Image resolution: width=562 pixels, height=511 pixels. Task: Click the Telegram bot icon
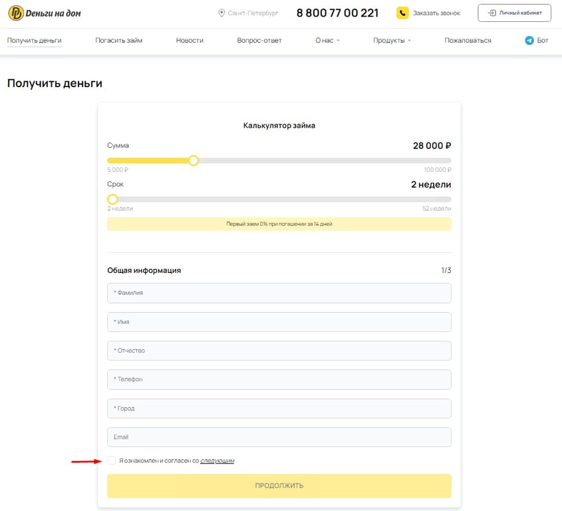click(529, 41)
